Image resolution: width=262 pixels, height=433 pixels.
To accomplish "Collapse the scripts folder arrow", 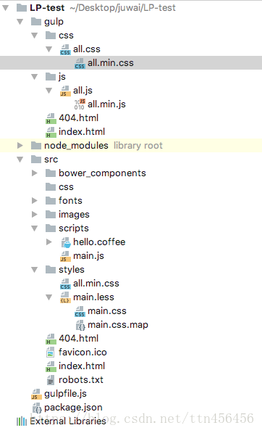I will (x=35, y=228).
